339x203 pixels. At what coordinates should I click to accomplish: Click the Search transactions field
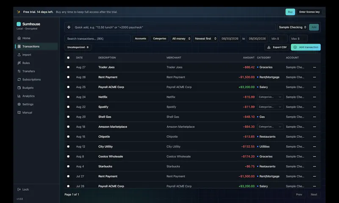[x=97, y=39]
